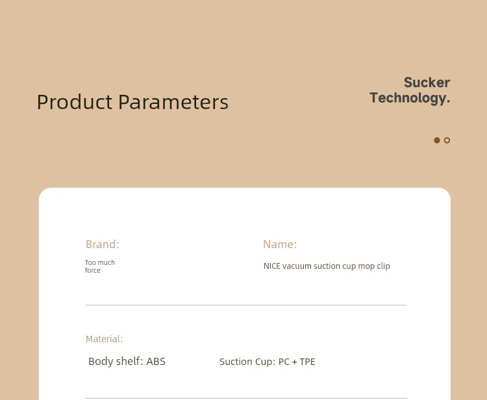This screenshot has height=400, width=487.
Task: Click the word Parameters in the heading
Action: pos(173,102)
